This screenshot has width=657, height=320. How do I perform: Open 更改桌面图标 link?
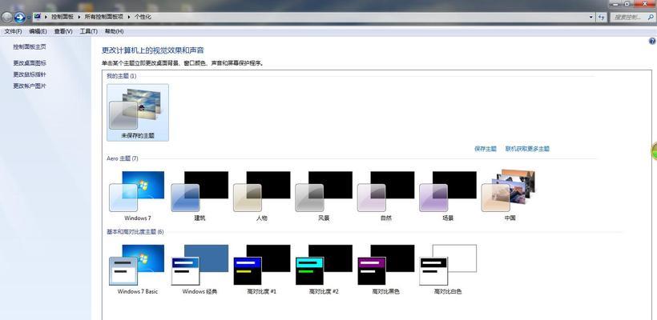[x=30, y=63]
